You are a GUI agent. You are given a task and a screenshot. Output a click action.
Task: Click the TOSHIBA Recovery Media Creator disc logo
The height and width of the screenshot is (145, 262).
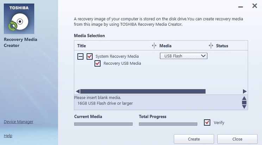[x=19, y=19]
